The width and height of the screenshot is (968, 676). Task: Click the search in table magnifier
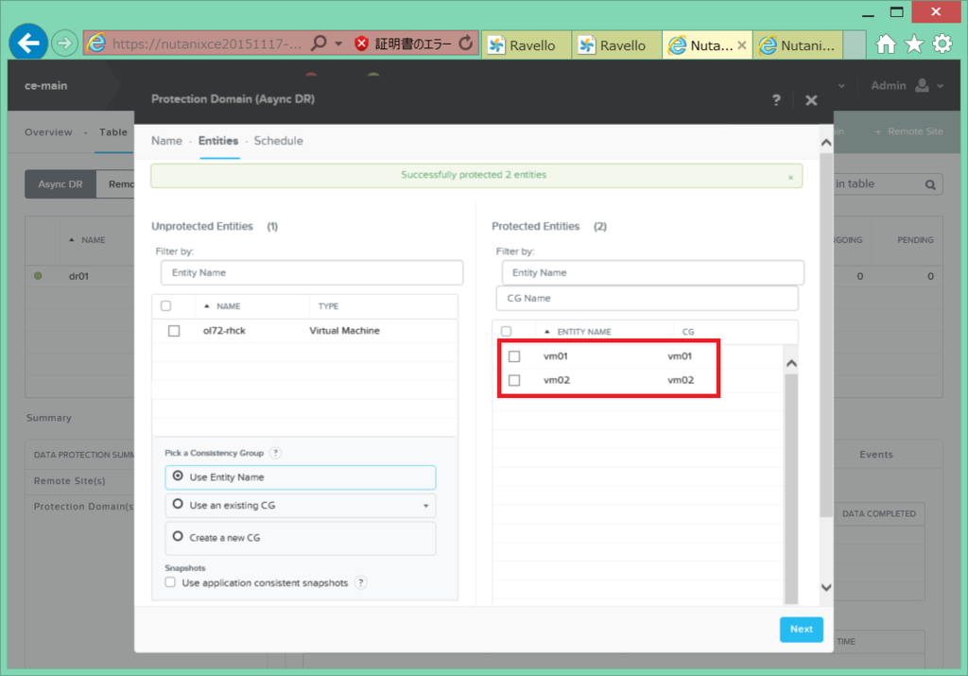pos(930,184)
